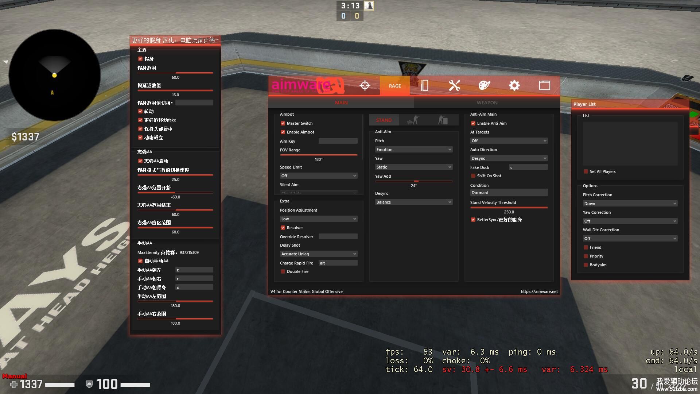The height and width of the screenshot is (394, 700).
Task: Open the Position Adjustment dropdown
Action: click(319, 219)
